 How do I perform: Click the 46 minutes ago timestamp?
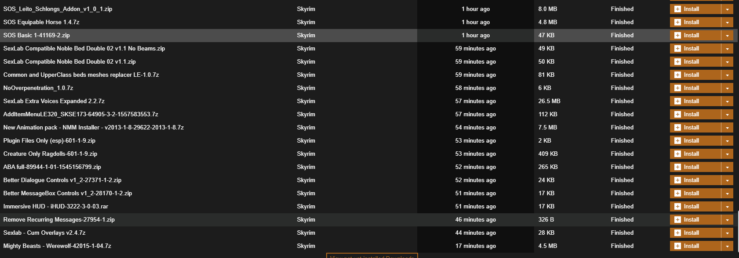[476, 219]
